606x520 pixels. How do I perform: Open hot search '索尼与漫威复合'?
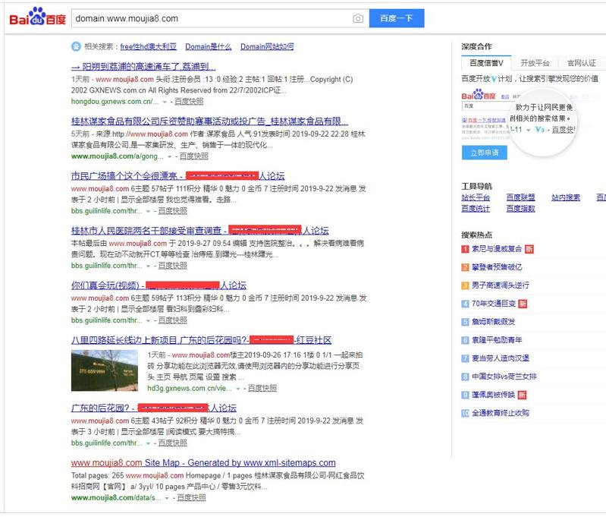point(497,249)
